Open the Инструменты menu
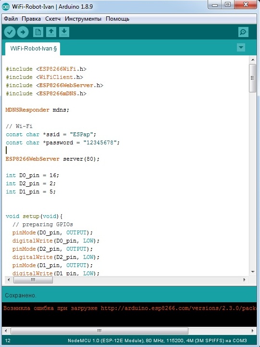The image size is (260, 347). coord(83,19)
